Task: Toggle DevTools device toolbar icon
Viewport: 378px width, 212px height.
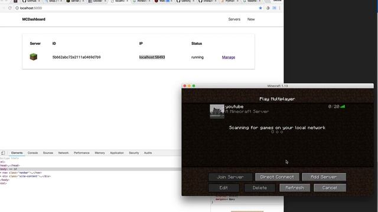Action: [3, 153]
